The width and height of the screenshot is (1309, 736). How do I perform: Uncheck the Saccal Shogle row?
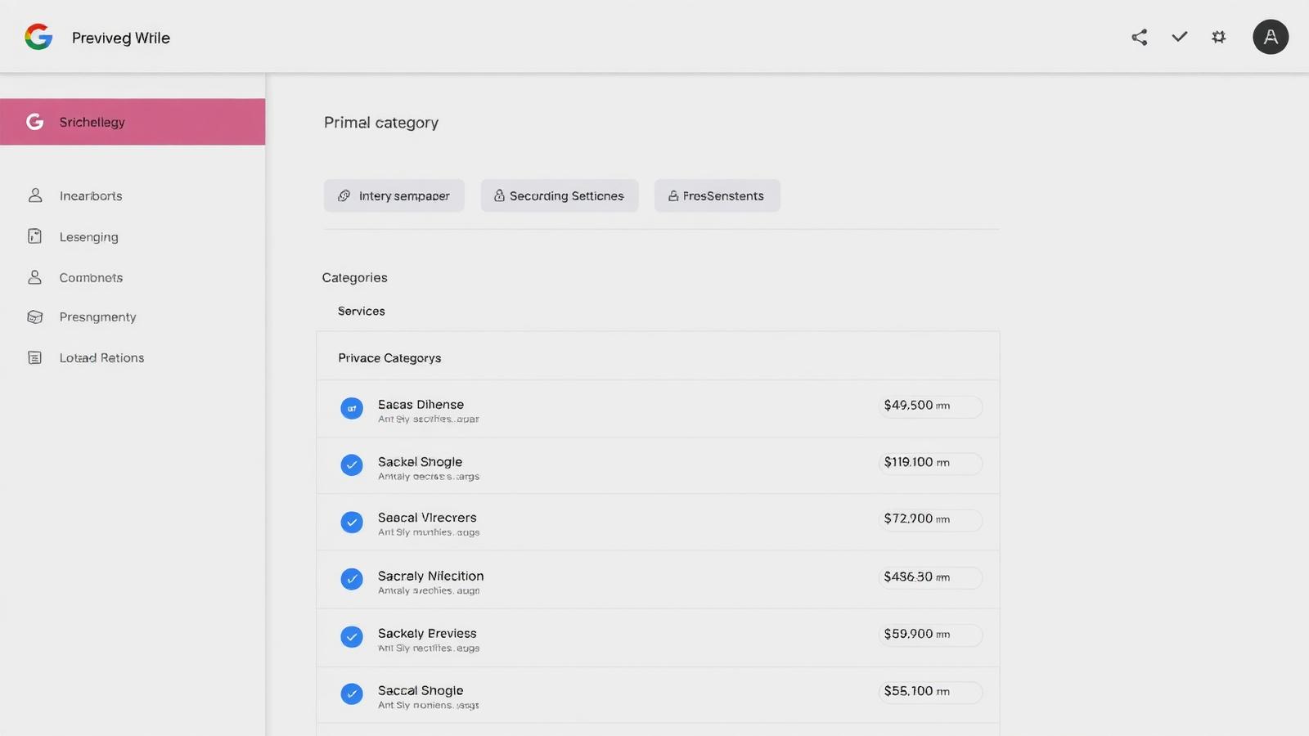[x=352, y=693]
